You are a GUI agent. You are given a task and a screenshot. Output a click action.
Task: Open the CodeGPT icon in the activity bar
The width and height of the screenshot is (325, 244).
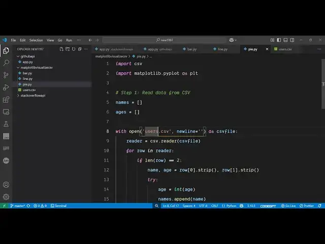6,148
